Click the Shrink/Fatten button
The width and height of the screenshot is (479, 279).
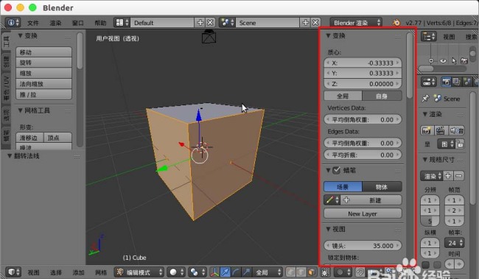pyautogui.click(x=44, y=84)
